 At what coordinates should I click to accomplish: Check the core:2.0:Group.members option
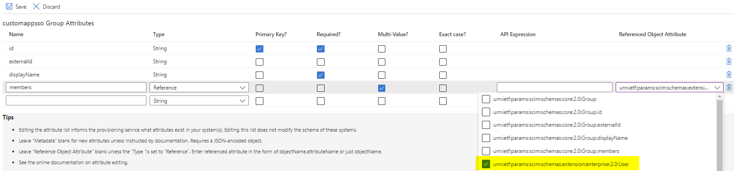(486, 151)
